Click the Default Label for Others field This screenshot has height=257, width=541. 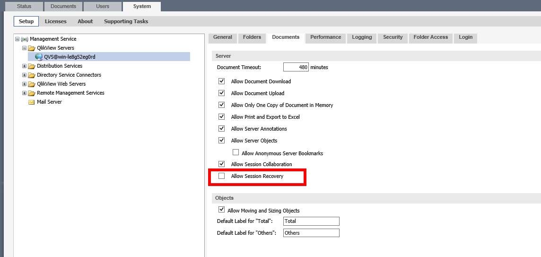point(311,233)
